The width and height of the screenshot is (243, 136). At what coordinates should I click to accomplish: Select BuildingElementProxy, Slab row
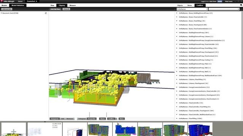click(x=195, y=68)
